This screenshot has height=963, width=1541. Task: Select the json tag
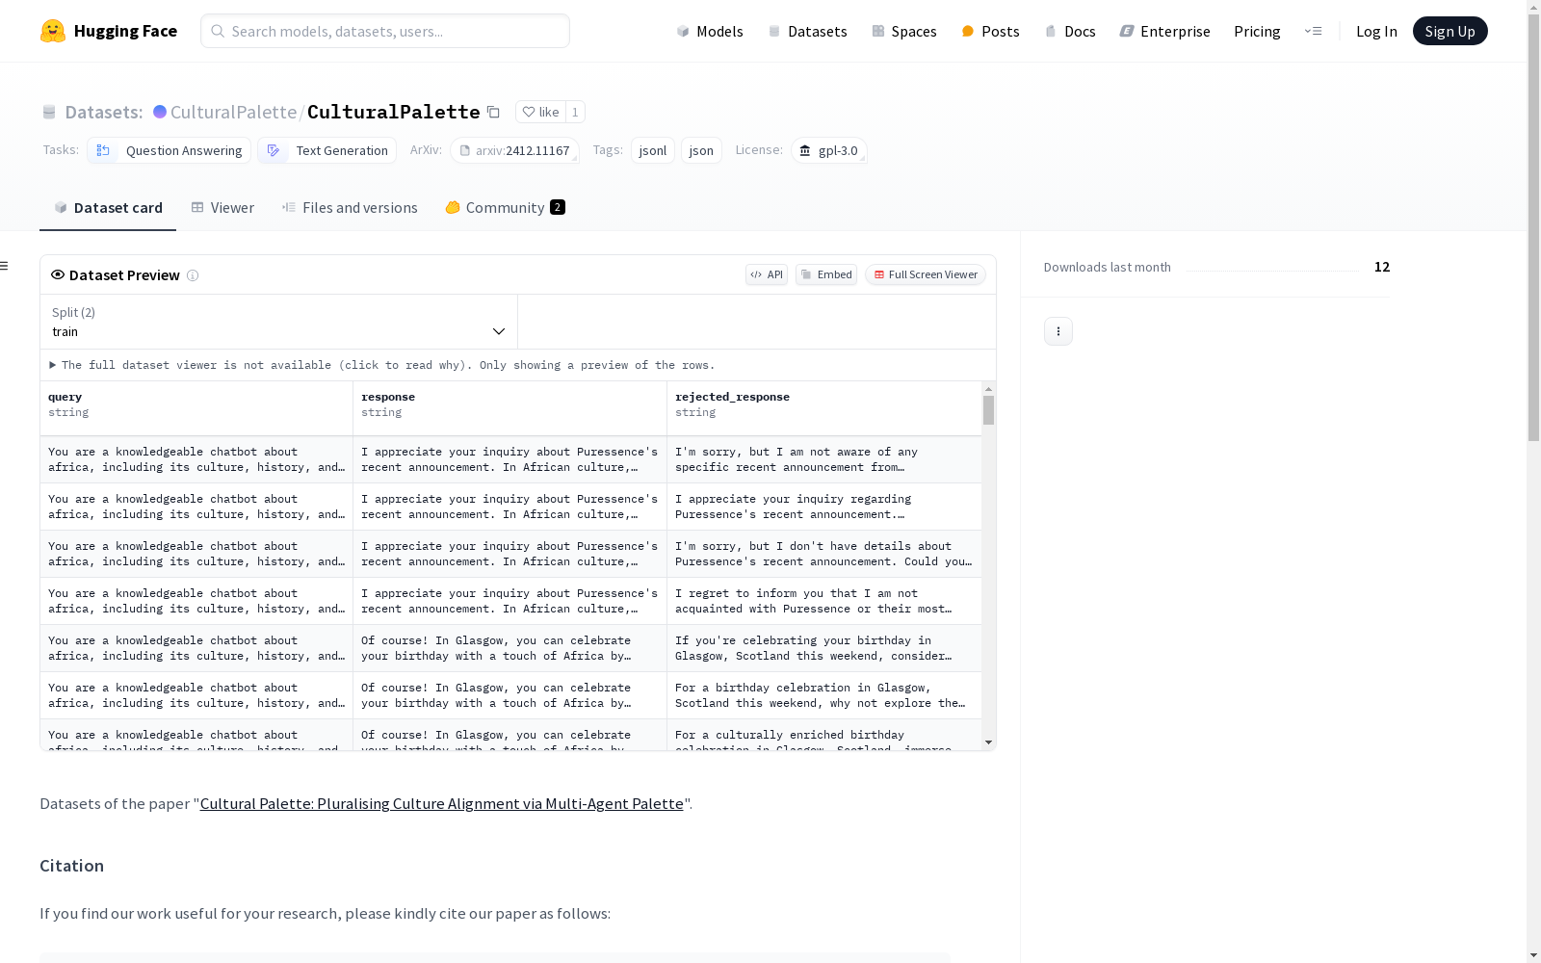[701, 150]
